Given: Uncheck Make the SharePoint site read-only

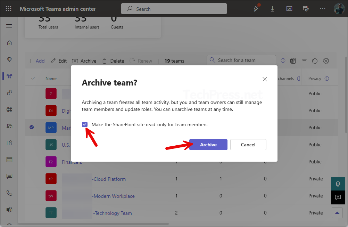Looking at the screenshot, I should (x=85, y=124).
